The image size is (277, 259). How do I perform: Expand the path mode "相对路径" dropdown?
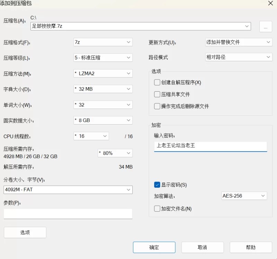239,57
